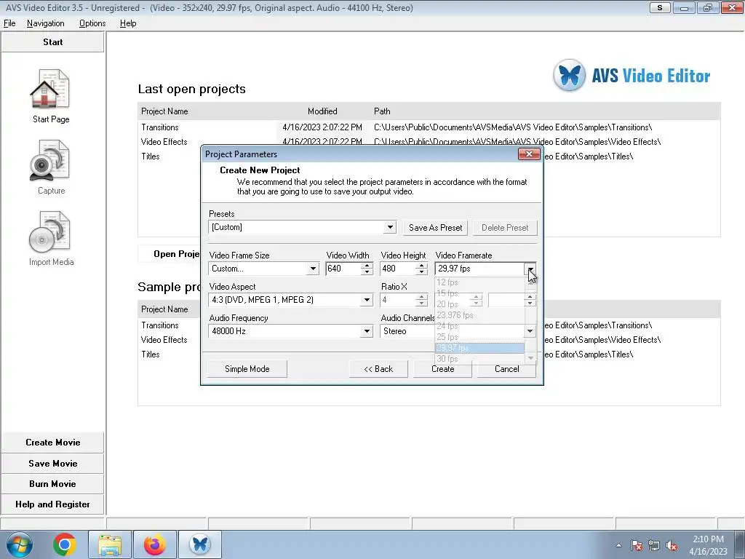
Task: Click the Capture webcam icon
Action: point(50,160)
